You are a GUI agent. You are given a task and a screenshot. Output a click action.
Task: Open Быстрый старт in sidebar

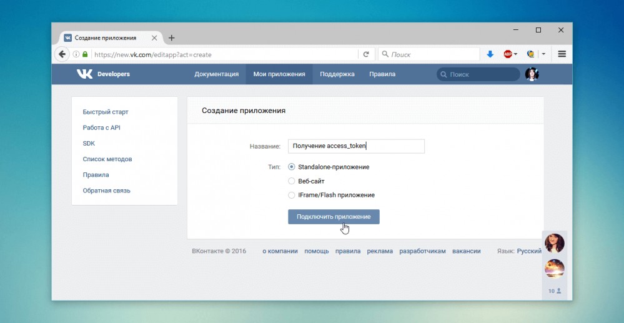[106, 112]
